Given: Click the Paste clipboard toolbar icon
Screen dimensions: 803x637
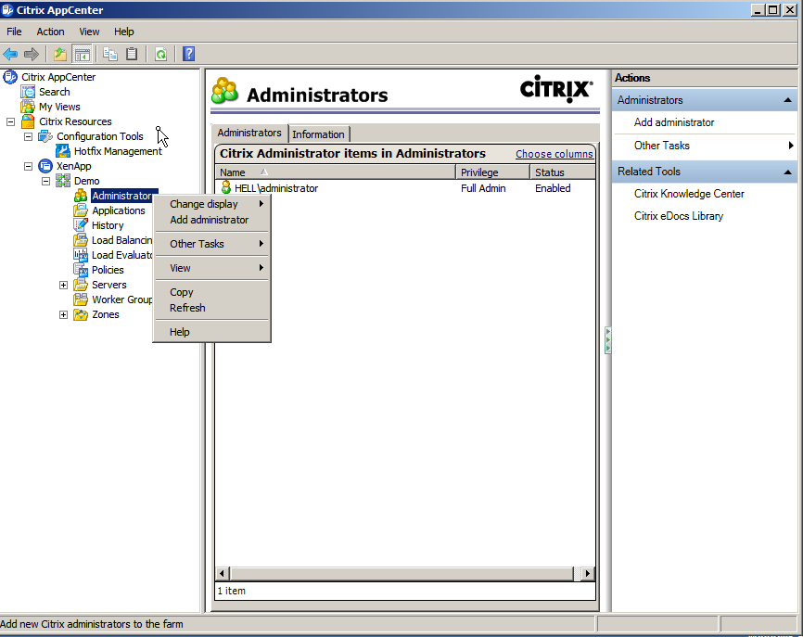Looking at the screenshot, I should (x=132, y=54).
